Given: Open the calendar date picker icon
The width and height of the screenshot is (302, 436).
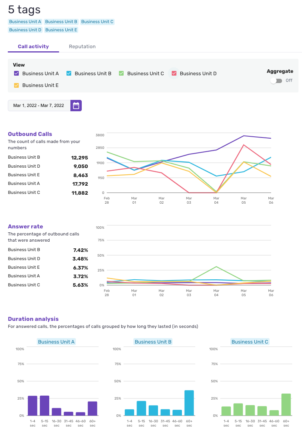Looking at the screenshot, I should [x=76, y=105].
